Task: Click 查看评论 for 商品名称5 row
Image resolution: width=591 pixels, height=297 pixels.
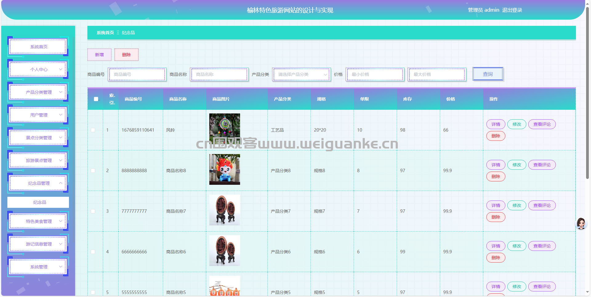Action: click(x=542, y=287)
